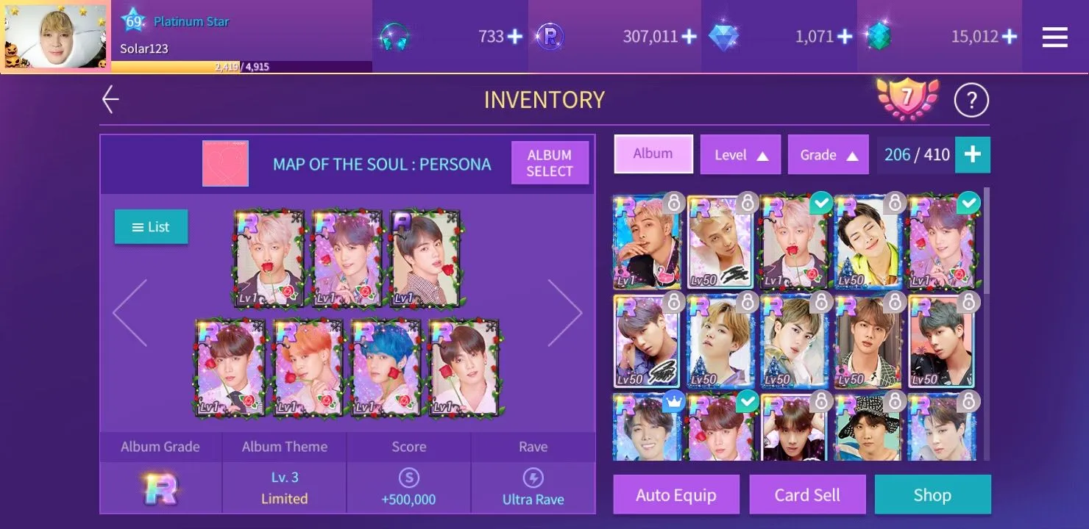Add R currency with the plus icon
This screenshot has width=1089, height=529.
coord(689,36)
